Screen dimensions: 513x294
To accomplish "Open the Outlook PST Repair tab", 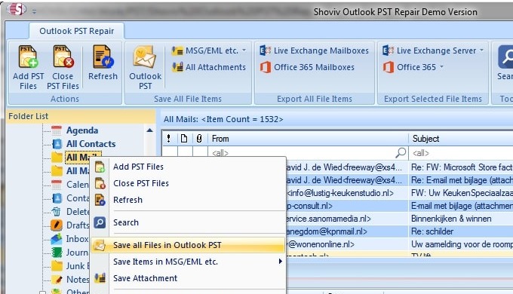I will 76,31.
